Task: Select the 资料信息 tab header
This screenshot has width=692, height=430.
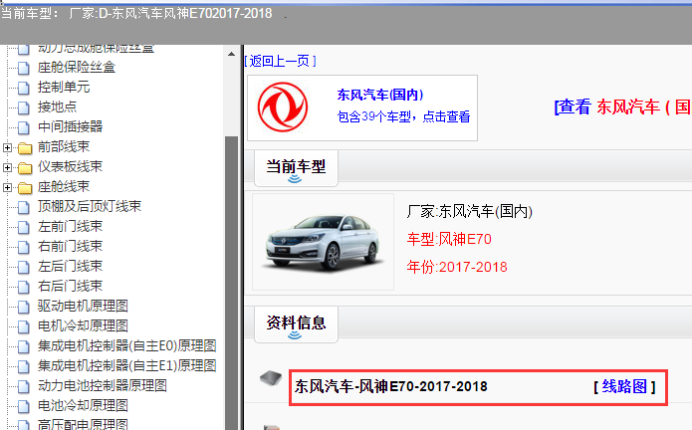Action: [x=296, y=323]
